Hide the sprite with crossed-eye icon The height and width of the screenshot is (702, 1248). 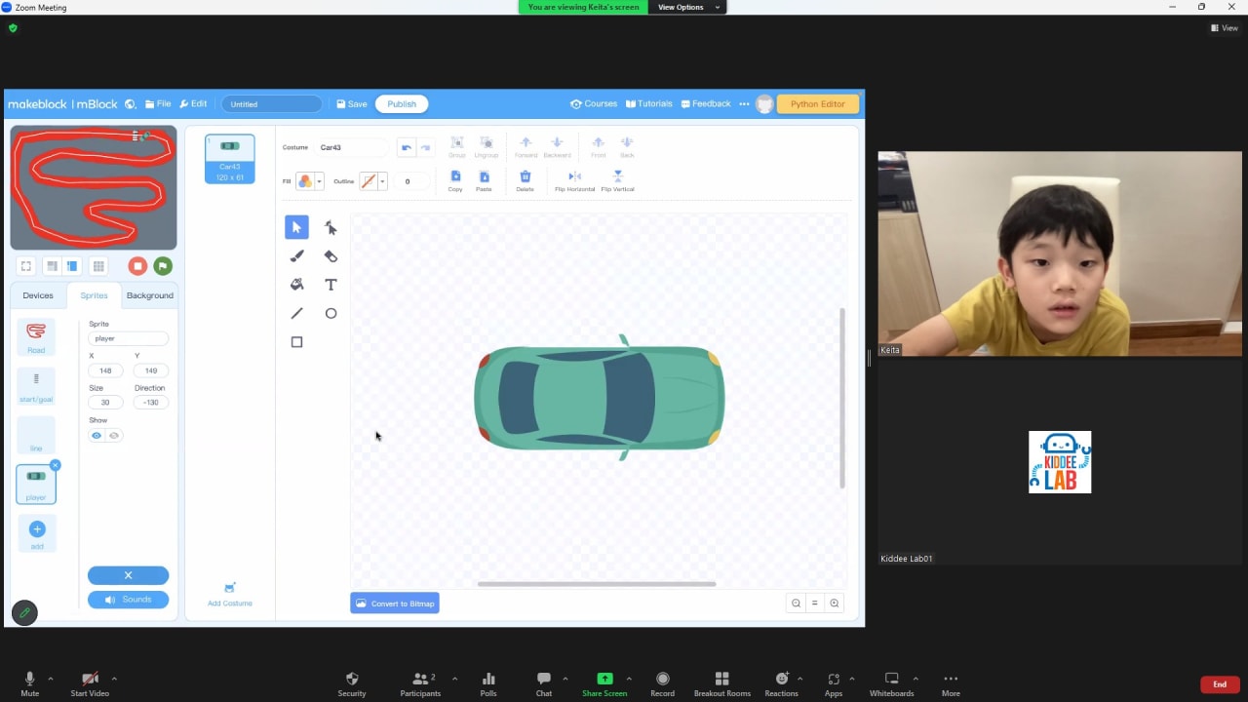point(114,436)
